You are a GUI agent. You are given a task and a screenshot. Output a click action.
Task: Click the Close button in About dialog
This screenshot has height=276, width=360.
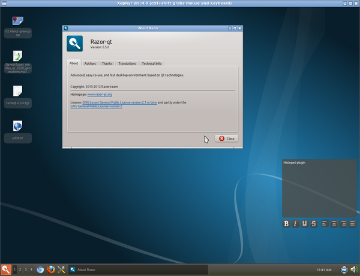pos(227,138)
